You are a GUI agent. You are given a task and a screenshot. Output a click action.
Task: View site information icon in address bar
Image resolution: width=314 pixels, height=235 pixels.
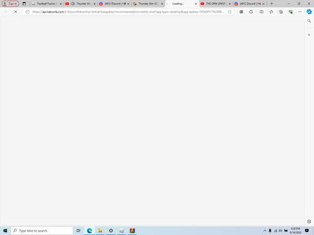point(28,12)
